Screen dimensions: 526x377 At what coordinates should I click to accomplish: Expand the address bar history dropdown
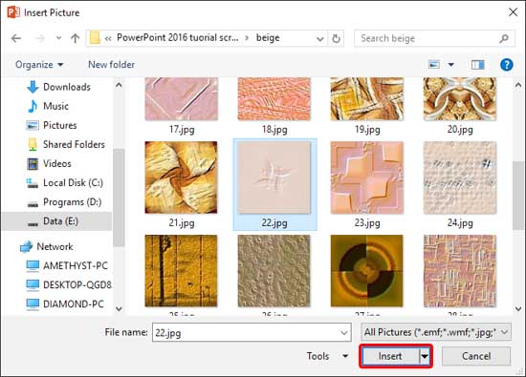[319, 39]
